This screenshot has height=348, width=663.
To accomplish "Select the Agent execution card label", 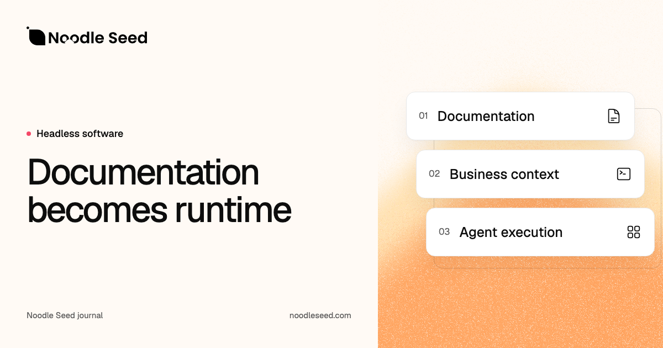I will tap(511, 232).
